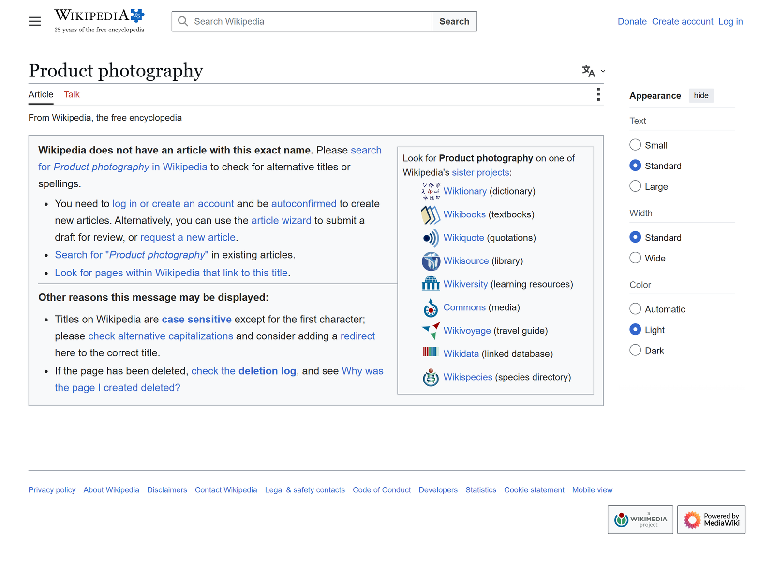Click Search for "Product photography" link
774x581 pixels.
tap(132, 255)
